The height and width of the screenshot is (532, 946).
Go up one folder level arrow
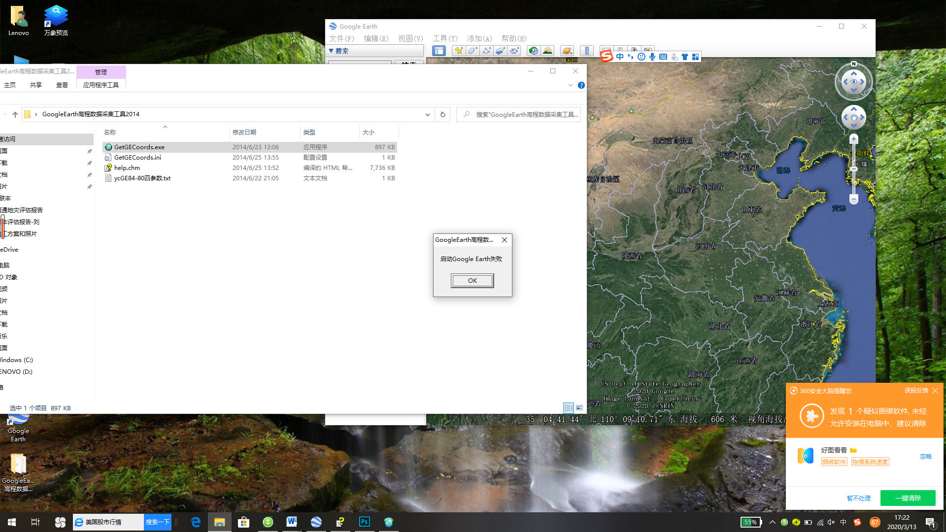pyautogui.click(x=15, y=114)
